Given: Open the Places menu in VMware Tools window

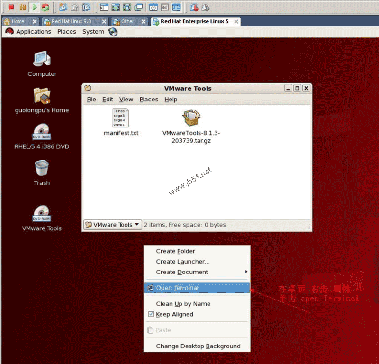Looking at the screenshot, I should (149, 100).
